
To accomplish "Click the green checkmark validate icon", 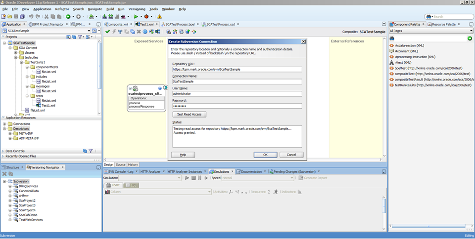I will [107, 32].
